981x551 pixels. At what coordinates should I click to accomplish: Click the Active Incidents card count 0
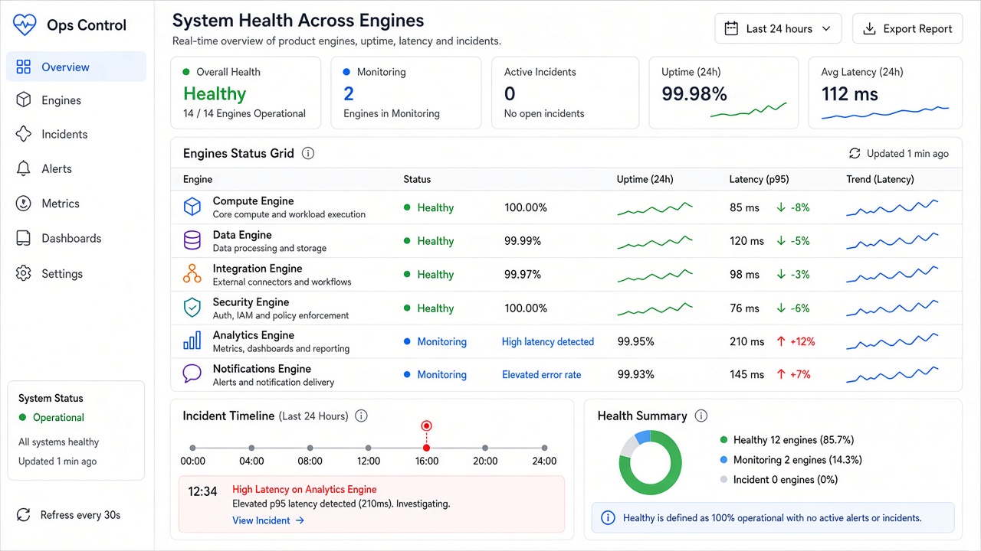click(510, 94)
